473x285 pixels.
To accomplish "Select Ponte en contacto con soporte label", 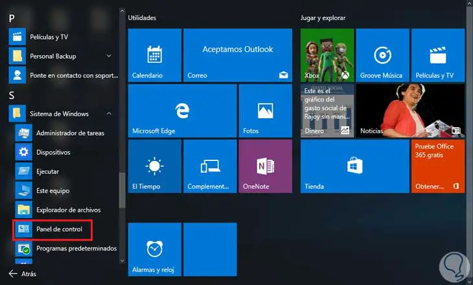I will (x=75, y=75).
